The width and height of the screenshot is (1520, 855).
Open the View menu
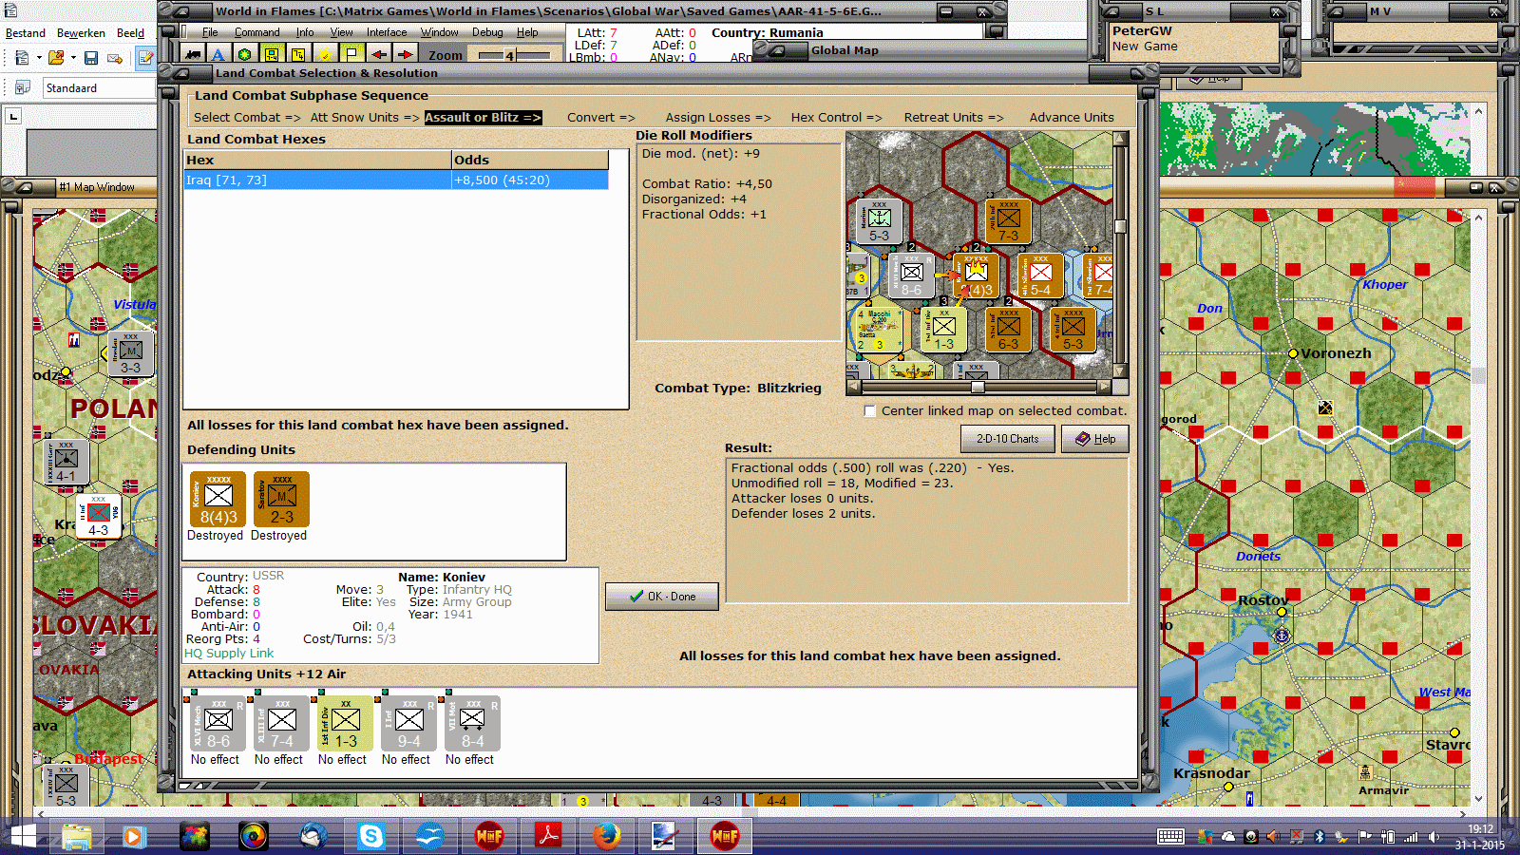pyautogui.click(x=342, y=32)
